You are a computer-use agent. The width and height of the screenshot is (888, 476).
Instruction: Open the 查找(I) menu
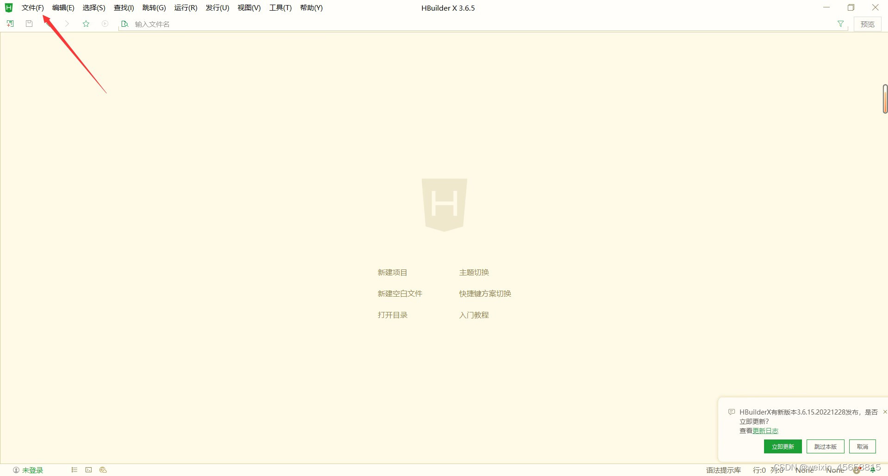click(x=124, y=8)
